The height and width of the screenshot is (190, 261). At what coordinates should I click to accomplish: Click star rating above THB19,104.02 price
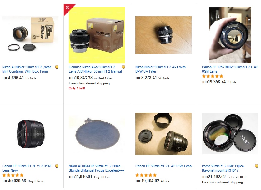(146, 175)
